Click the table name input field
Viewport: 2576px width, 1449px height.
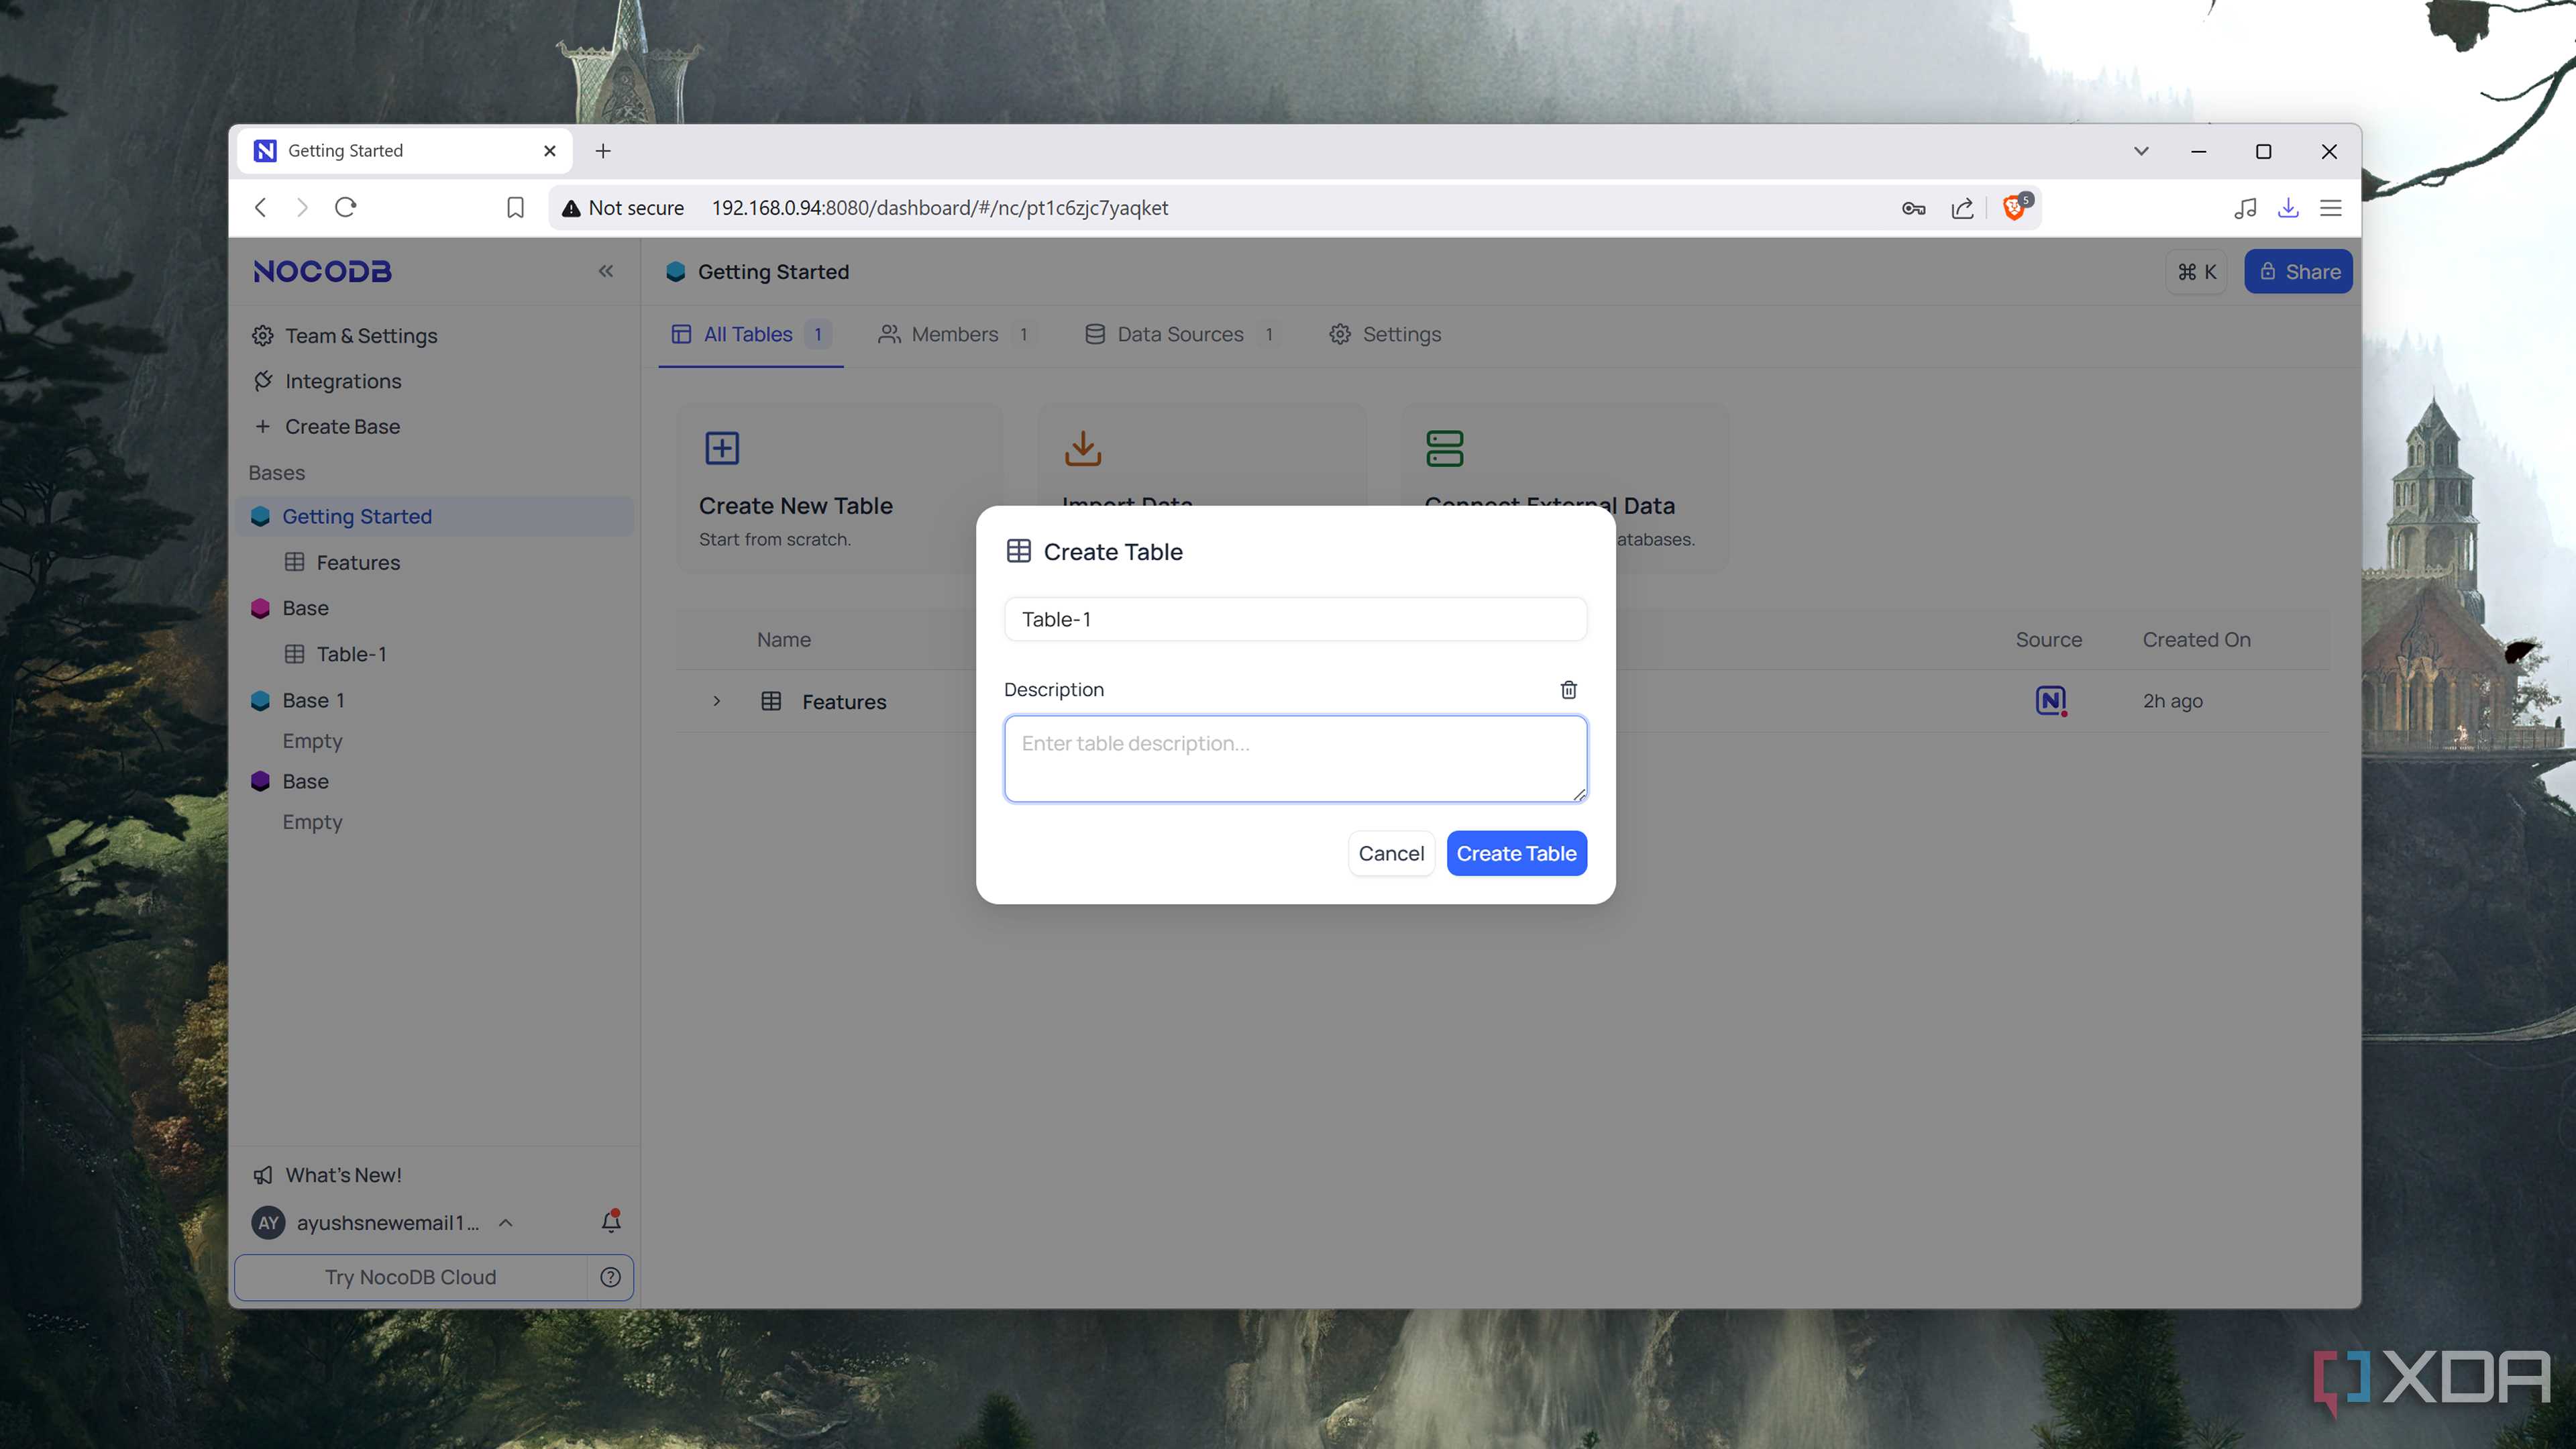pos(1295,619)
